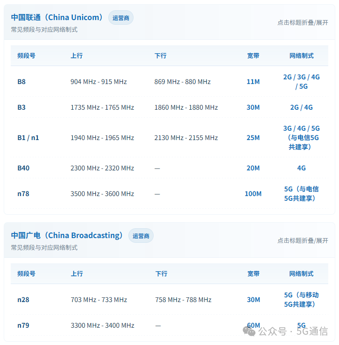The width and height of the screenshot is (339, 345).
Task: Click uplink 703 MHz - 733 MHz
Action: tap(99, 300)
